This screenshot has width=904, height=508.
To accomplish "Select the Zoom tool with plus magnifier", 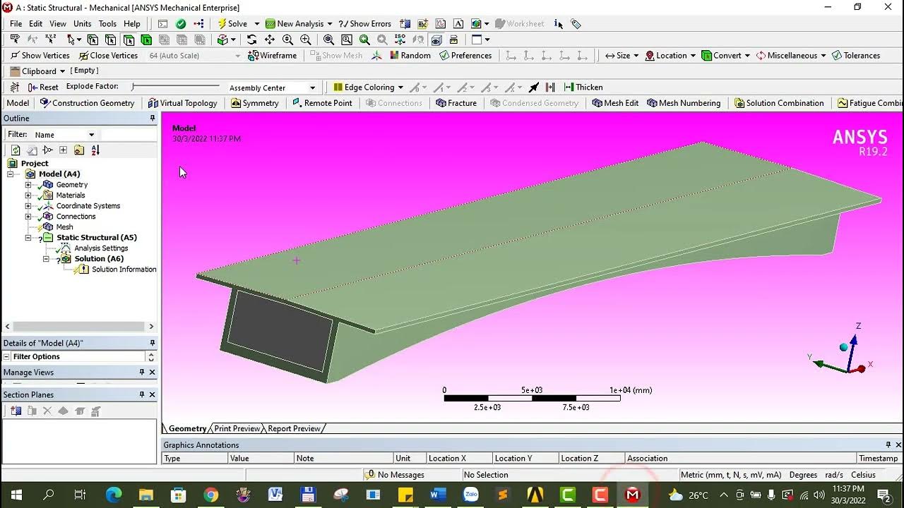I will 287,40.
